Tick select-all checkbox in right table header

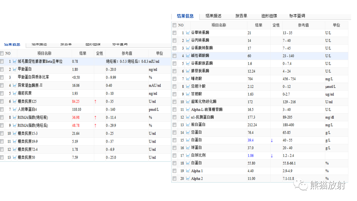click(x=175, y=25)
